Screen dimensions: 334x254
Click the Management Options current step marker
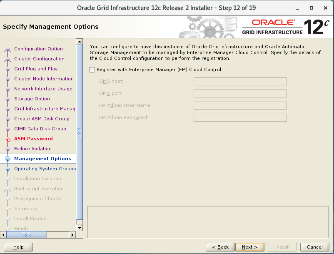pos(7,159)
